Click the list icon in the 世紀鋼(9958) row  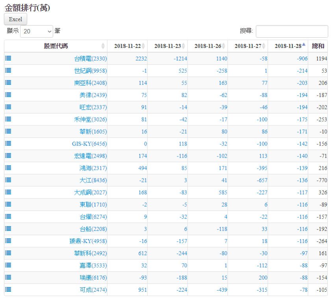tap(8, 70)
